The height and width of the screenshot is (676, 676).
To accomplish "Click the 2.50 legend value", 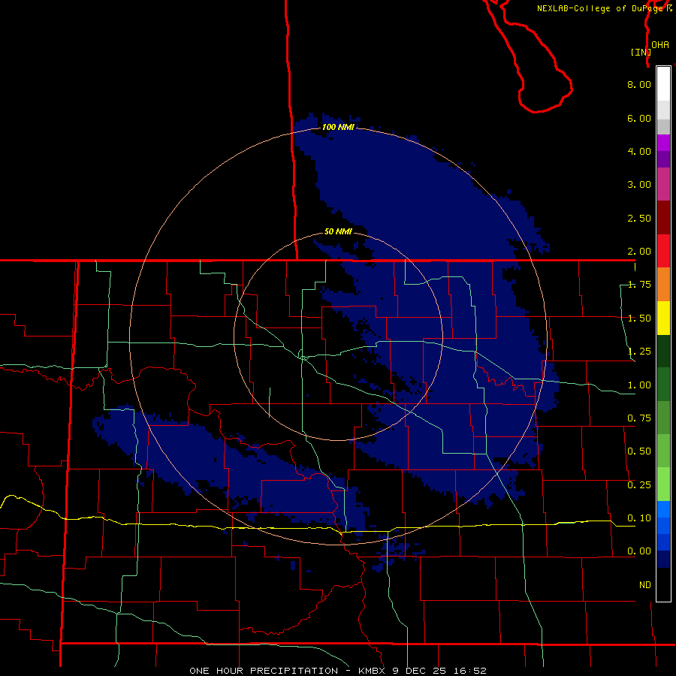I will pos(639,218).
